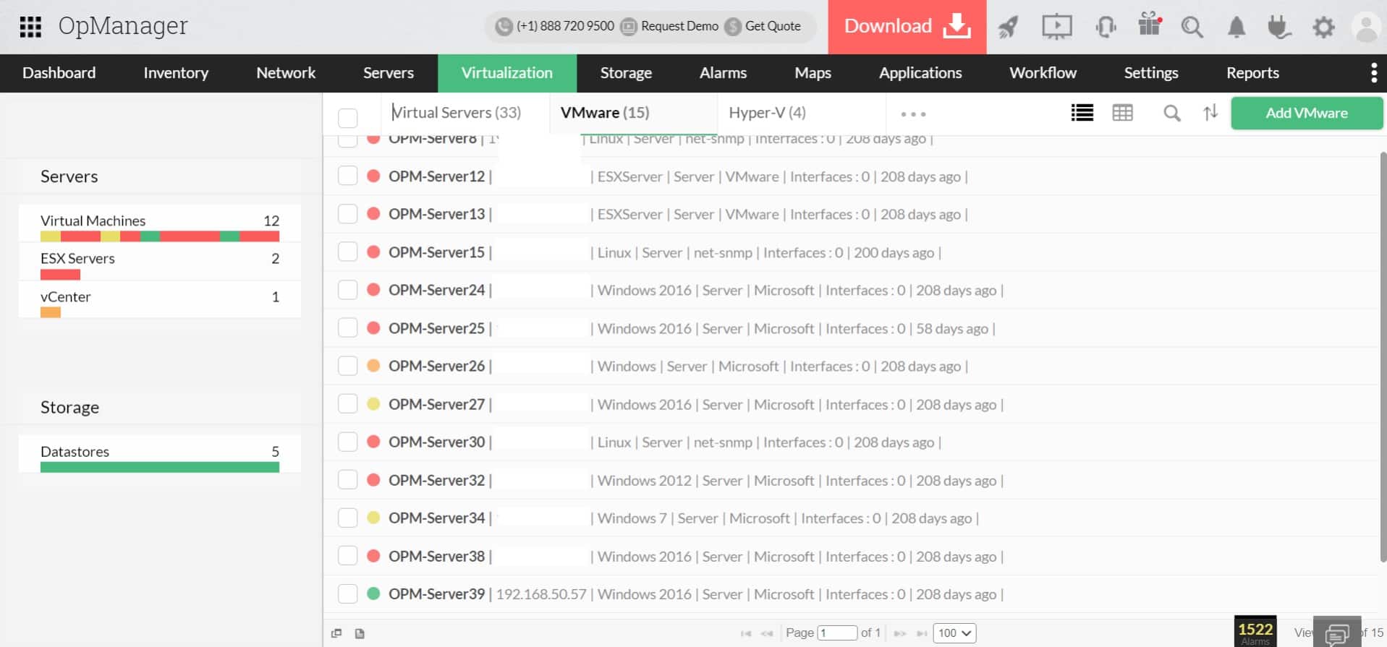1387x647 pixels.
Task: Click the headset support icon
Action: point(1106,27)
